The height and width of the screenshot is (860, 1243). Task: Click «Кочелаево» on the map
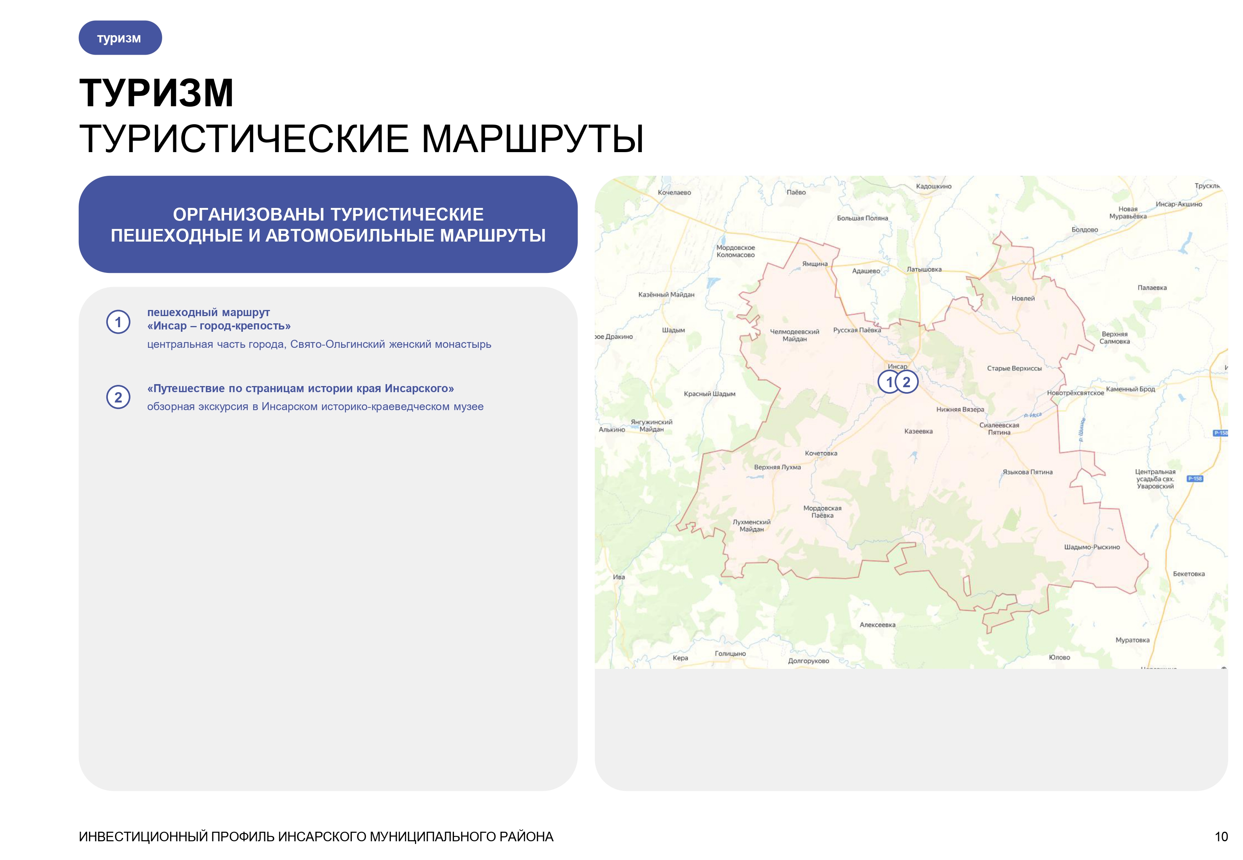674,192
